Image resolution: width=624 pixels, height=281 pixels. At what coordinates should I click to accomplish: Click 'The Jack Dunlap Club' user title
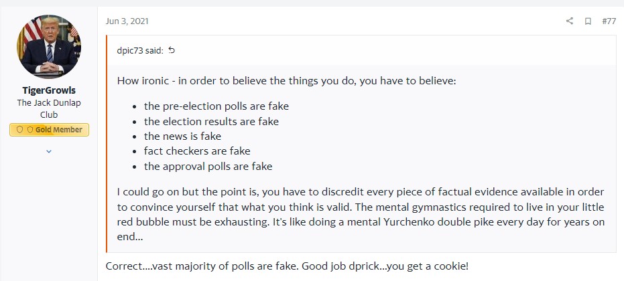click(49, 108)
